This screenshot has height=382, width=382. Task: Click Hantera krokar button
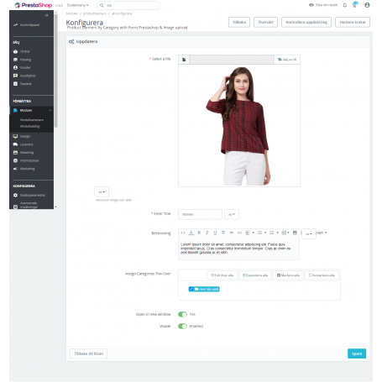click(x=353, y=22)
